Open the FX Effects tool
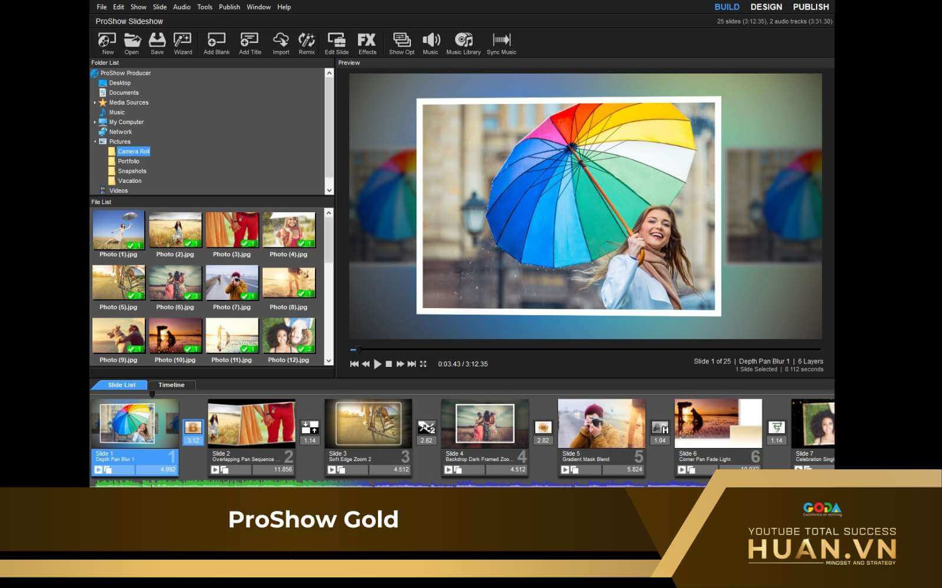The width and height of the screenshot is (942, 588). (367, 43)
